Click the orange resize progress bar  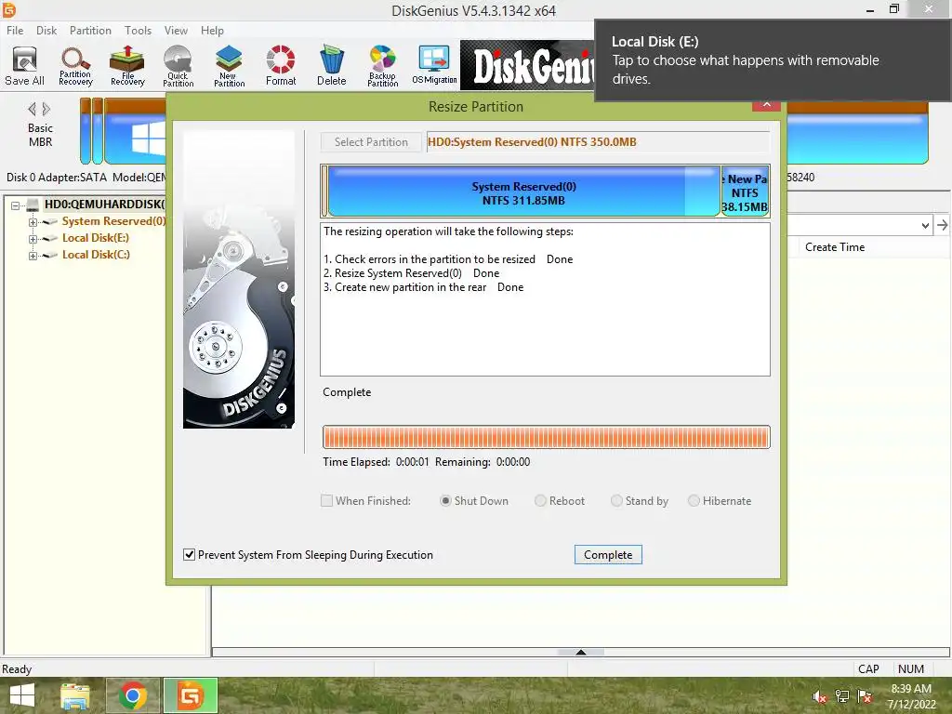[x=547, y=437]
